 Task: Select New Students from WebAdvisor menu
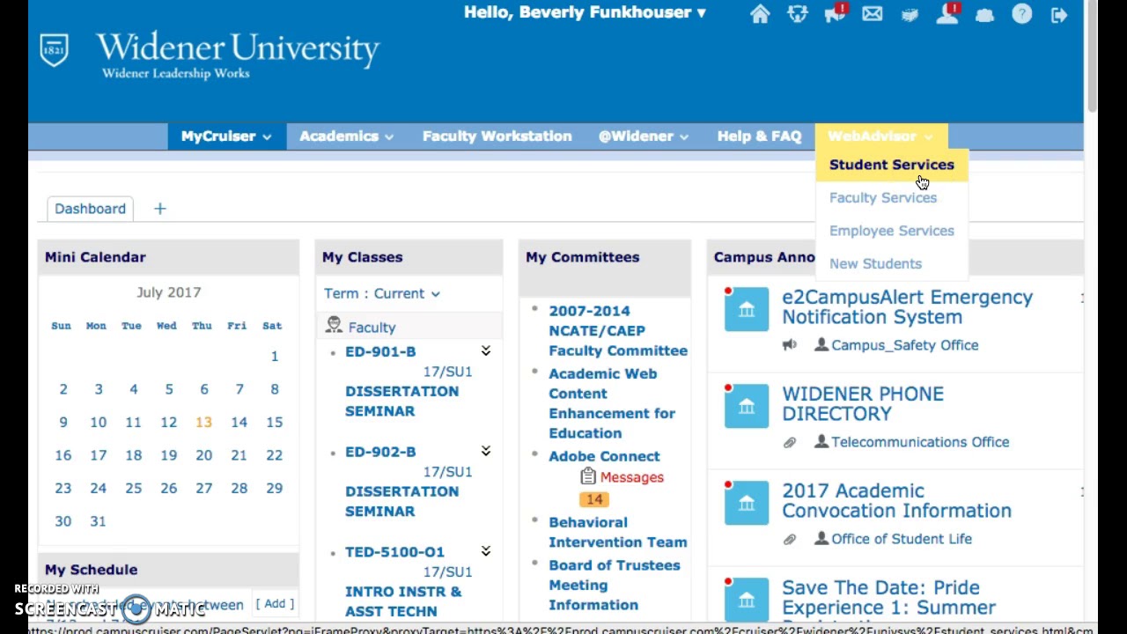(875, 264)
